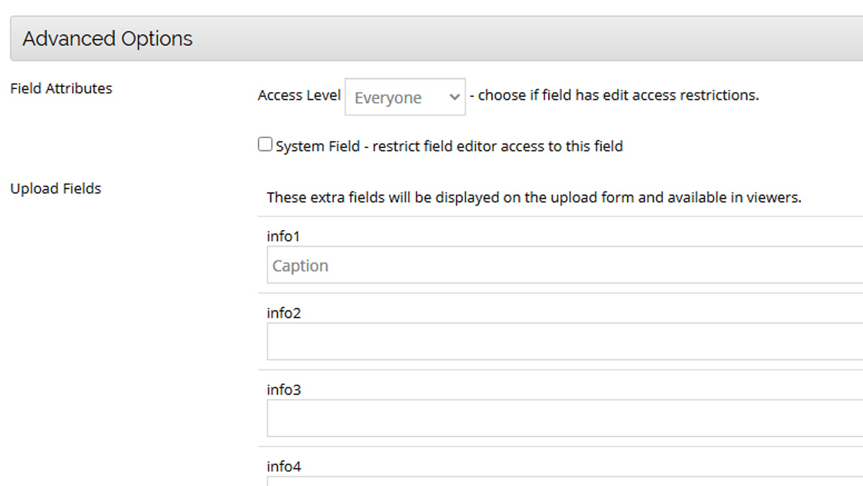Click the 'info2' field label
863x486 pixels.
tap(283, 313)
